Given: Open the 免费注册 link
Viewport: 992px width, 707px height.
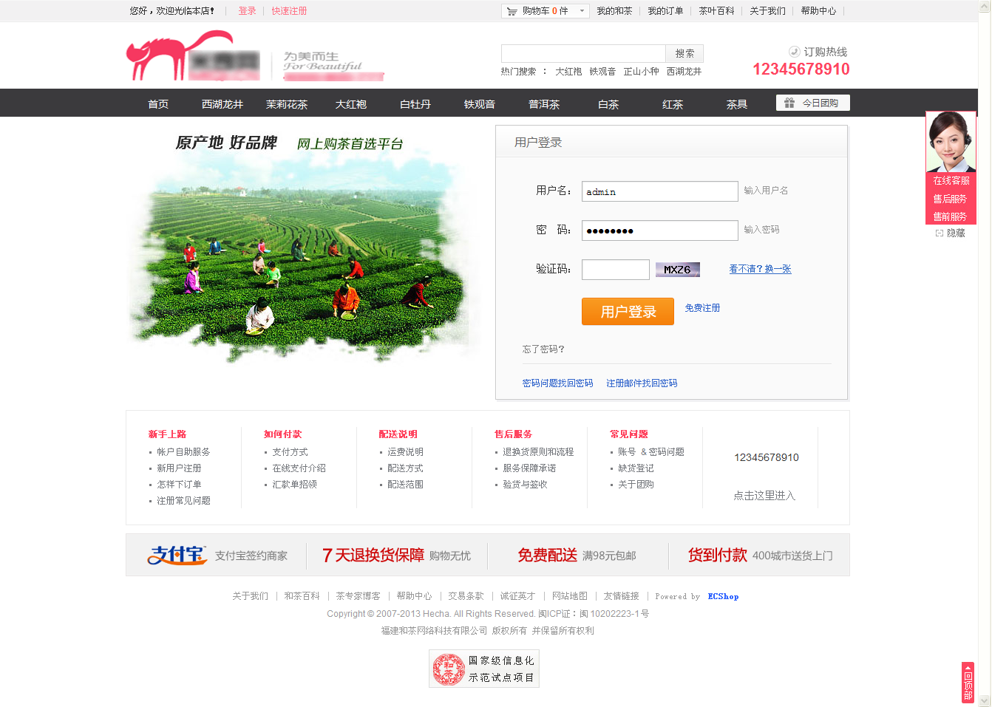Looking at the screenshot, I should 702,308.
